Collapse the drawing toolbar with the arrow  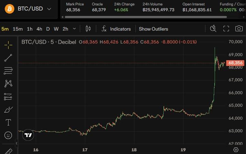[x=16, y=143]
